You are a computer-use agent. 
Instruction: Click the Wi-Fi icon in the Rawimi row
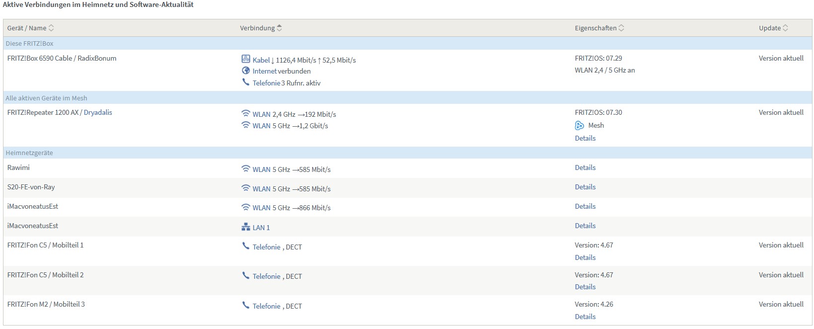pos(245,168)
